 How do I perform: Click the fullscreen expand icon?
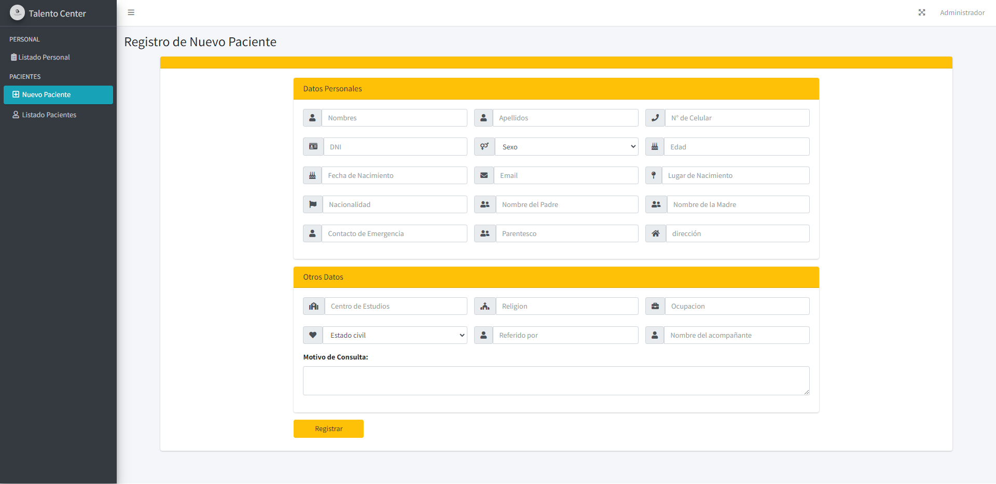(x=922, y=12)
